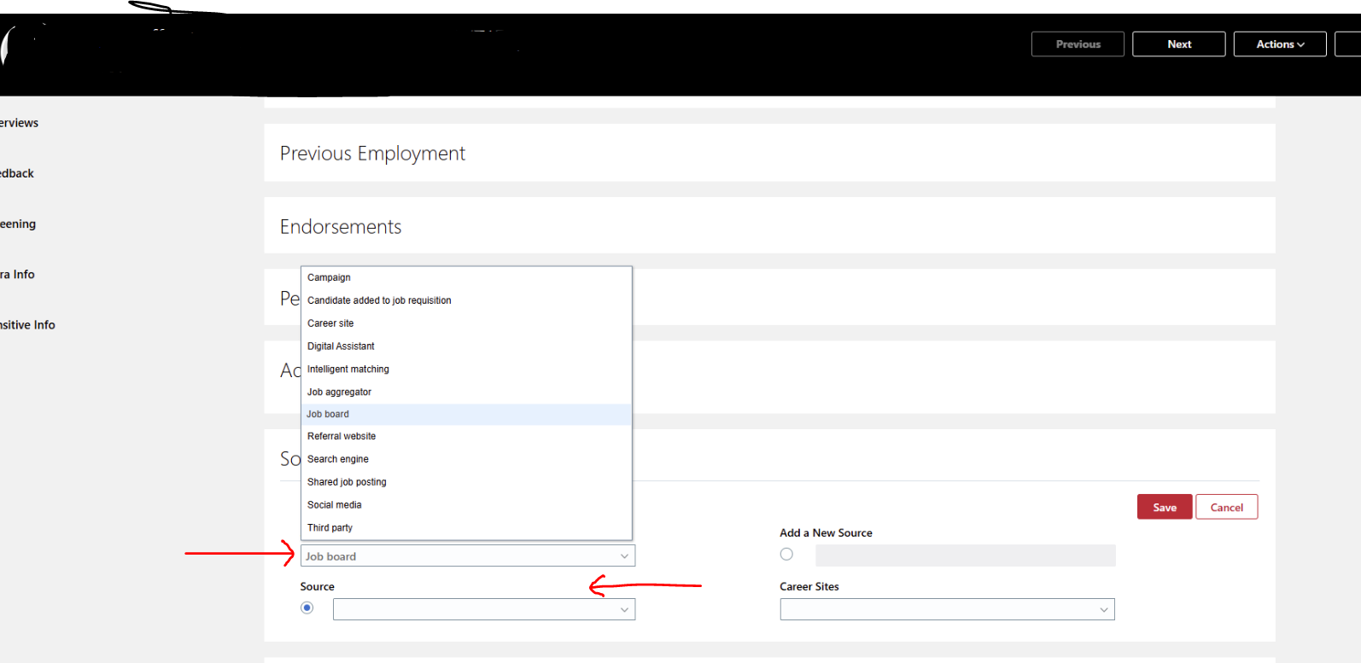Select Search engine source type
1361x663 pixels.
pos(466,459)
